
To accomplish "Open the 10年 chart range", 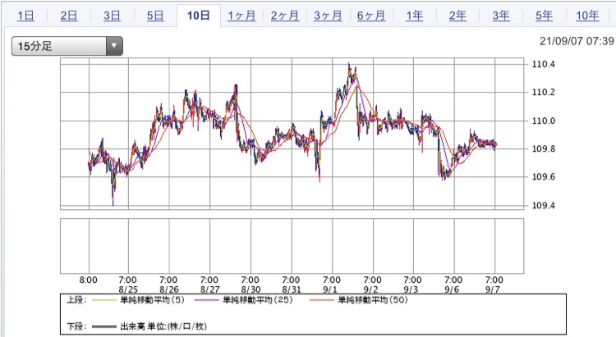I will pyautogui.click(x=587, y=16).
